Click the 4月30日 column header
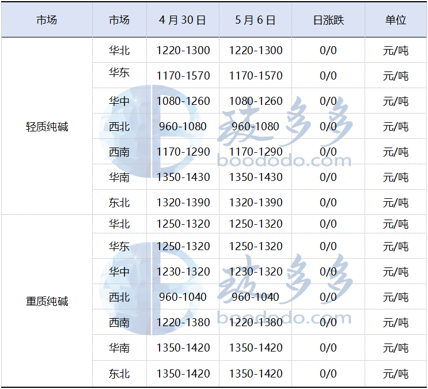This screenshot has height=389, width=428. pos(183,20)
